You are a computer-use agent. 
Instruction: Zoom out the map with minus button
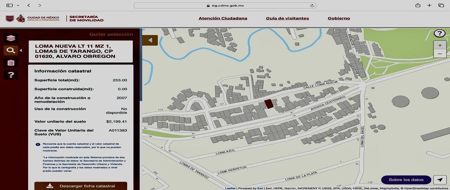click(x=440, y=54)
